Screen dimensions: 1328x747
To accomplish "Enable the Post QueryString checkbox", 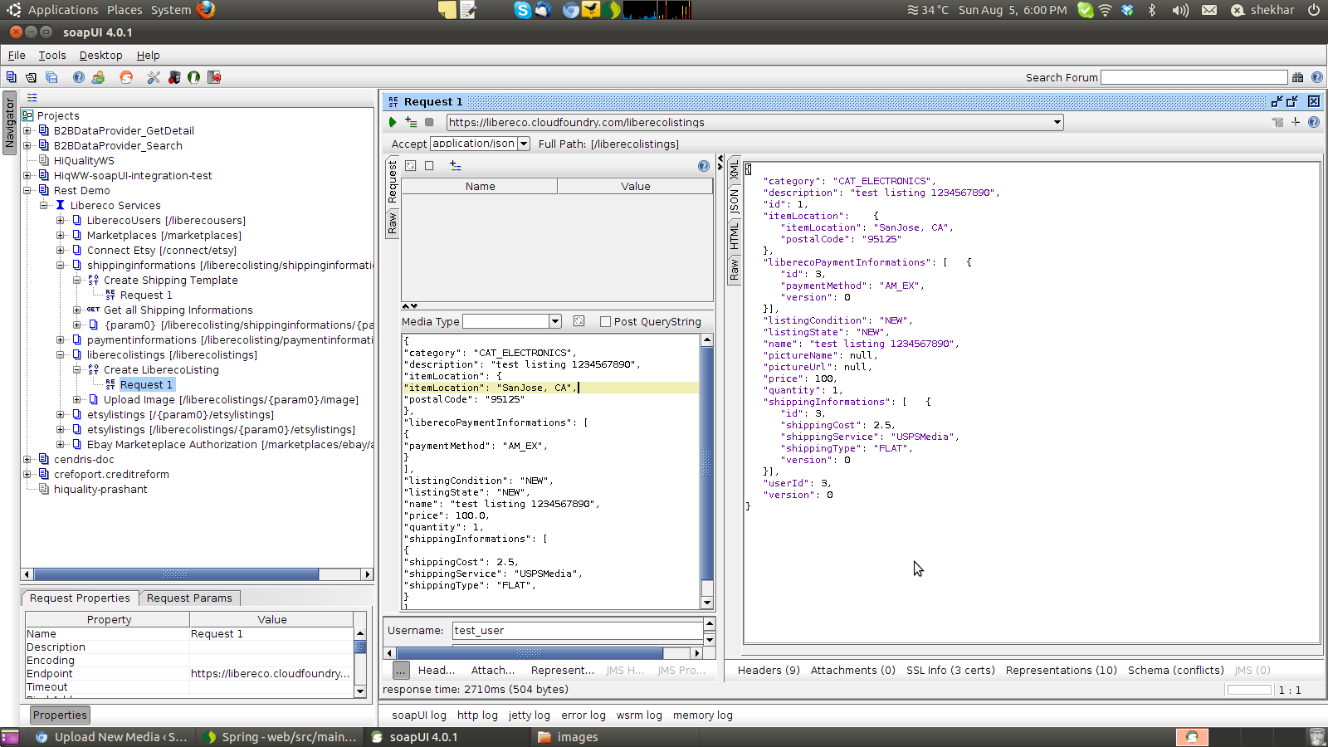I will click(x=605, y=322).
